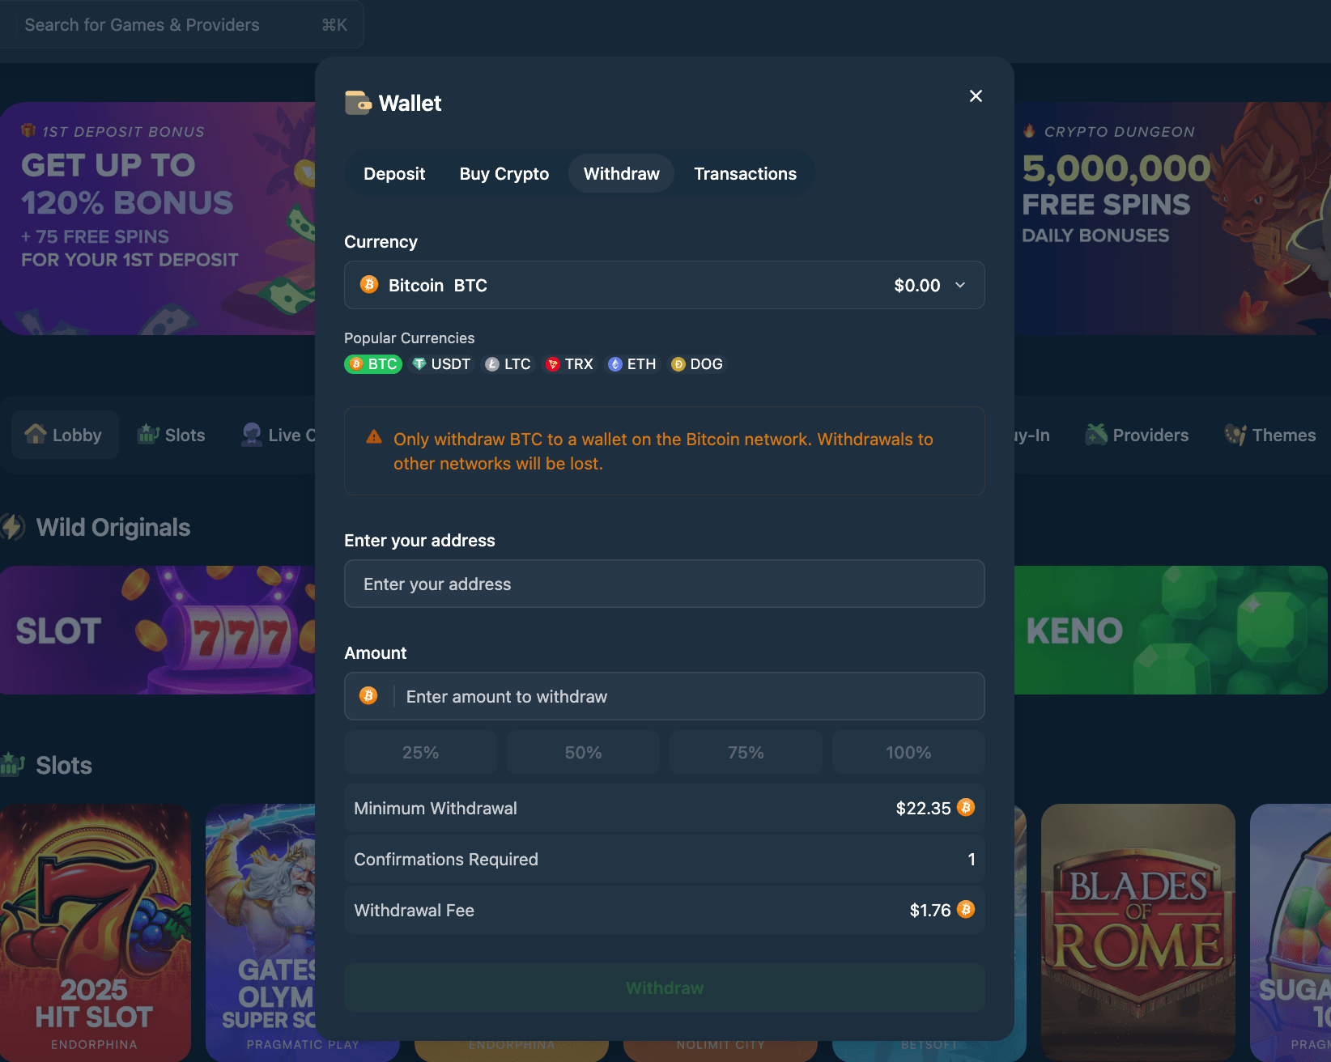Focus the Enter your address field

pyautogui.click(x=664, y=584)
